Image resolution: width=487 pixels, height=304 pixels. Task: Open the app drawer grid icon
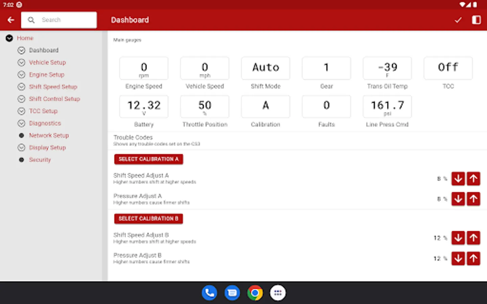click(278, 293)
